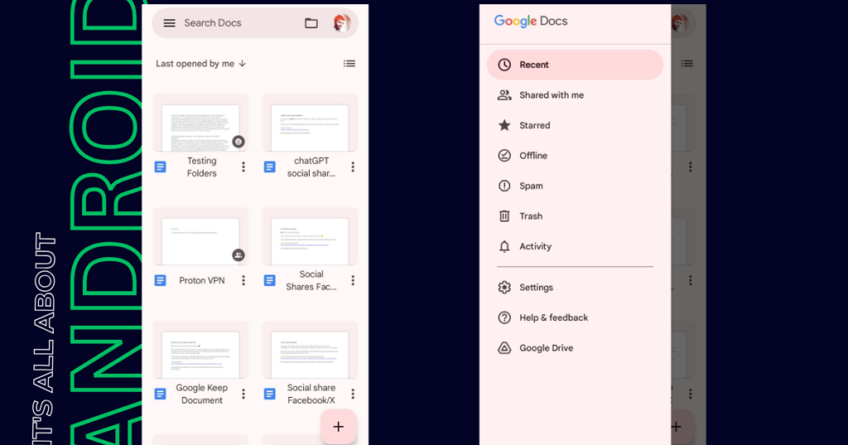This screenshot has height=445, width=848.
Task: Click the docs icon beside Testing Folders
Action: (x=160, y=167)
